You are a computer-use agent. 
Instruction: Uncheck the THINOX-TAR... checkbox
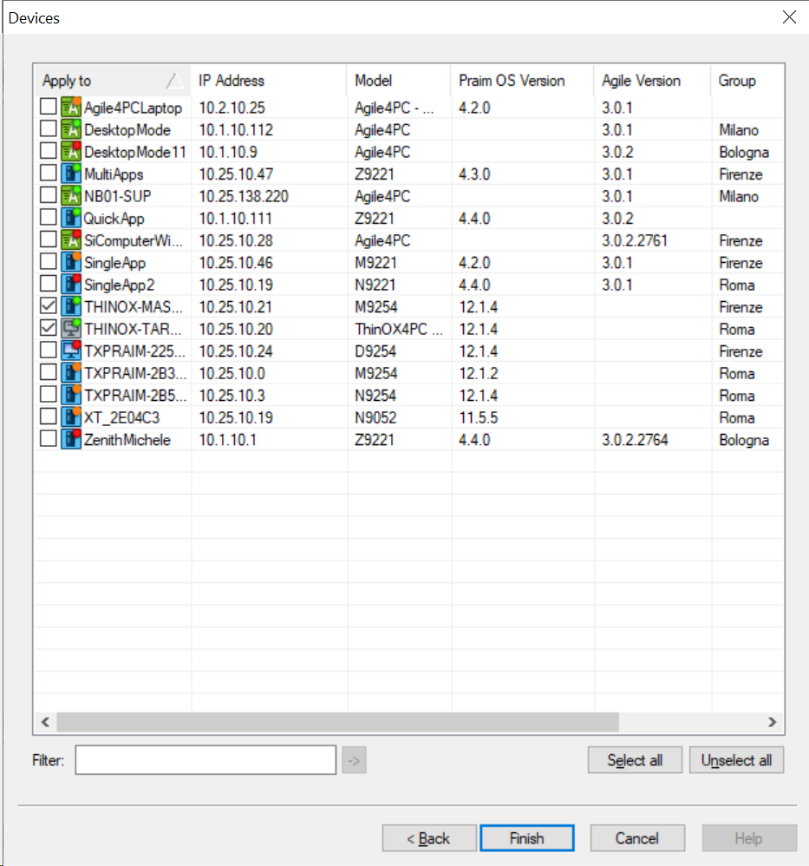click(x=48, y=327)
